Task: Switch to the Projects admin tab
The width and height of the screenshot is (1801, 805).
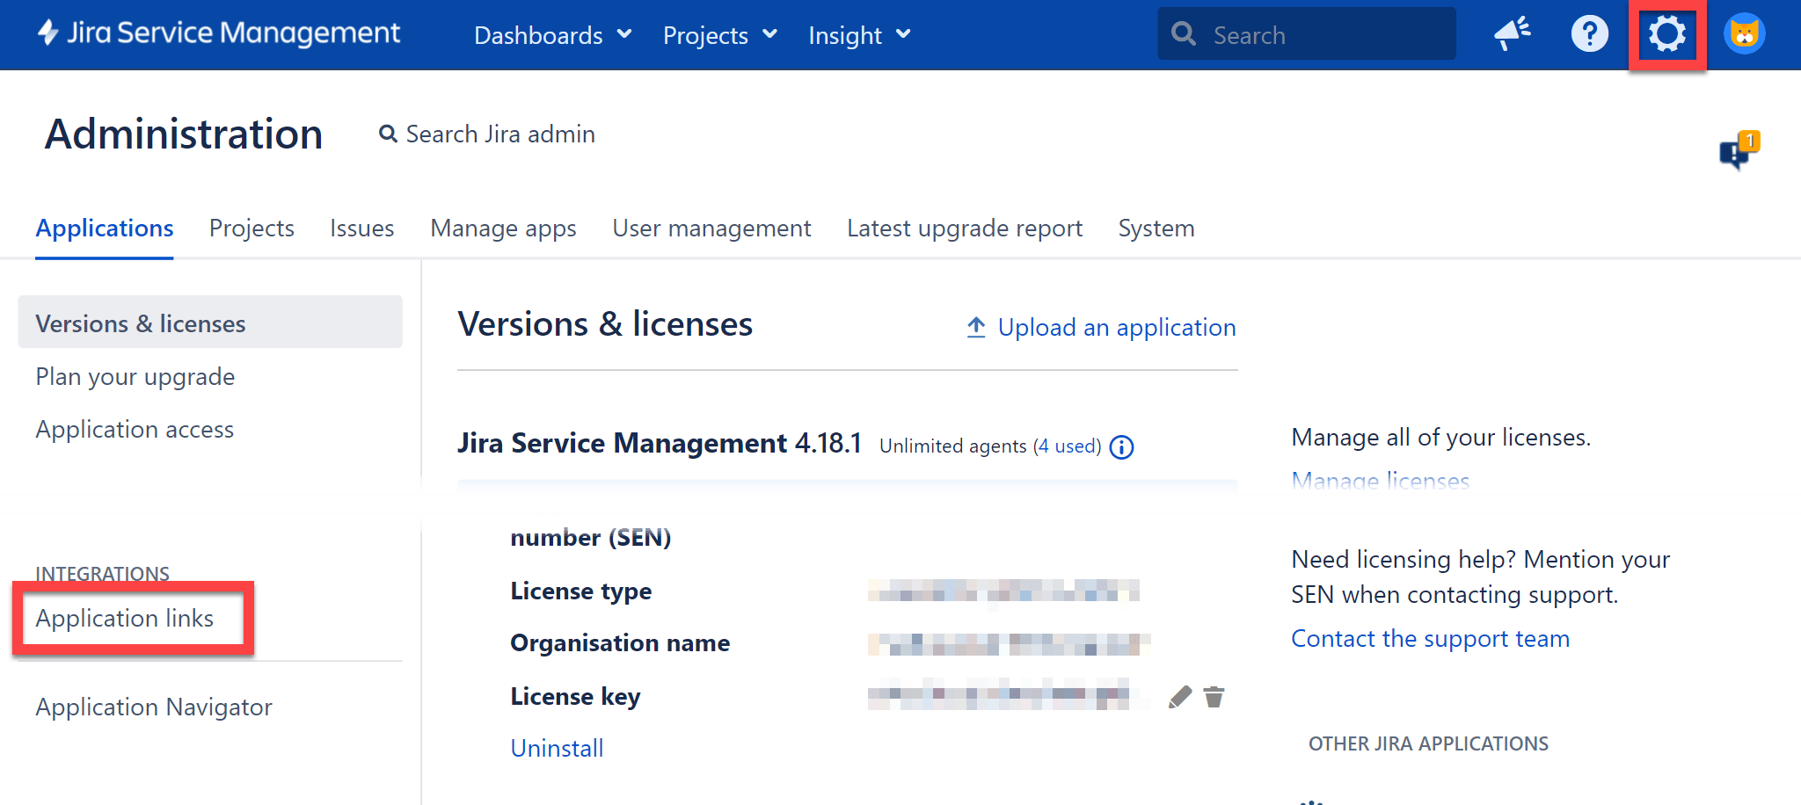Action: point(252,228)
